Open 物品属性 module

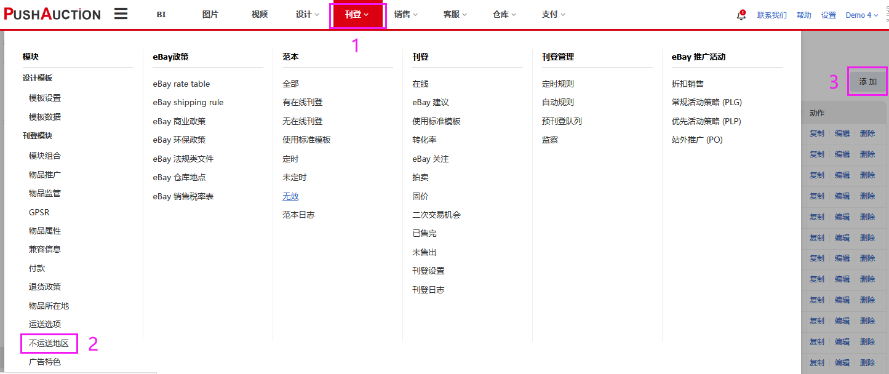(x=45, y=231)
